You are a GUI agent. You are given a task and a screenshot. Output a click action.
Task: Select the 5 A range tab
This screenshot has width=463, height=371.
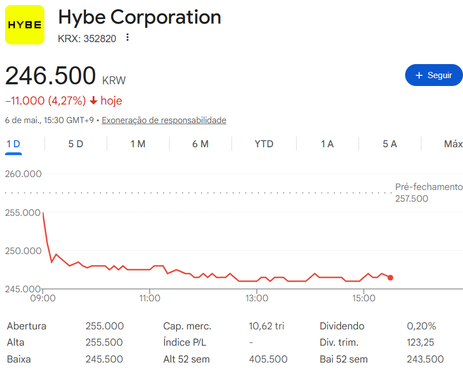click(390, 144)
